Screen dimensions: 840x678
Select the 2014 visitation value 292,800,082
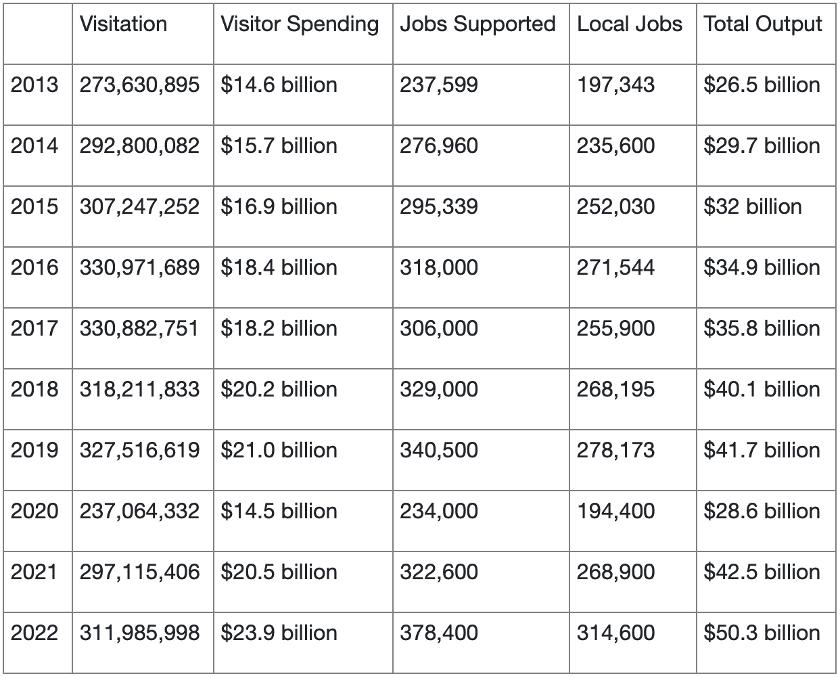pos(140,145)
